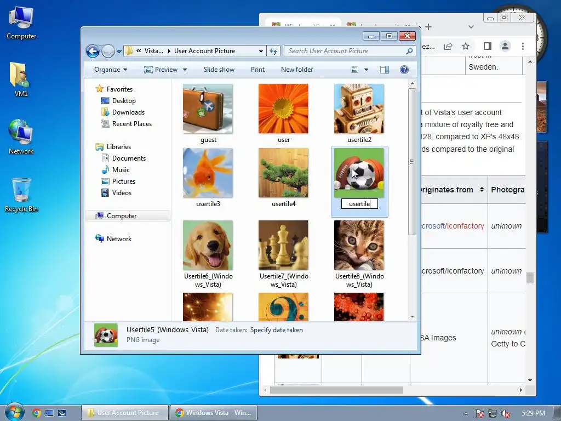Image resolution: width=561 pixels, height=421 pixels.
Task: Click the Vista... breadcrumb in address bar
Action: [x=153, y=51]
